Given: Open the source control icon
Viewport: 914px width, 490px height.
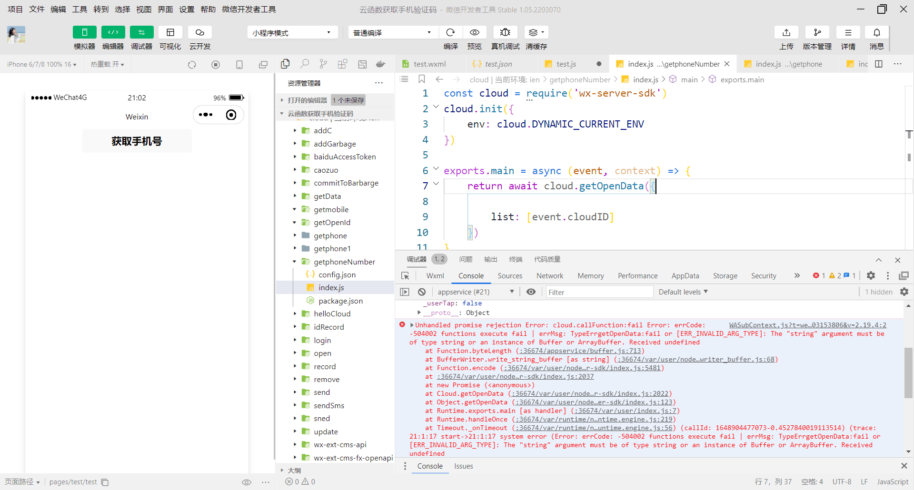Looking at the screenshot, I should pyautogui.click(x=324, y=64).
